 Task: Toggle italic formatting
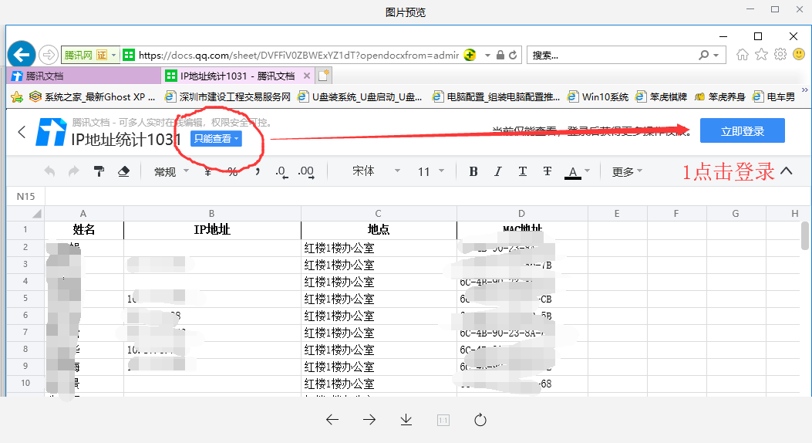coord(498,171)
